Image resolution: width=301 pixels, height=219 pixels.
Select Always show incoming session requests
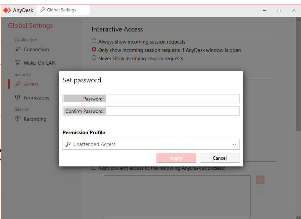click(x=94, y=42)
